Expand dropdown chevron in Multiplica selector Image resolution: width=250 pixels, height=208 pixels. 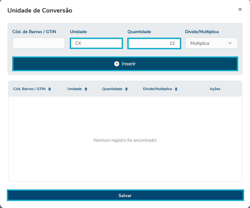pos(230,43)
